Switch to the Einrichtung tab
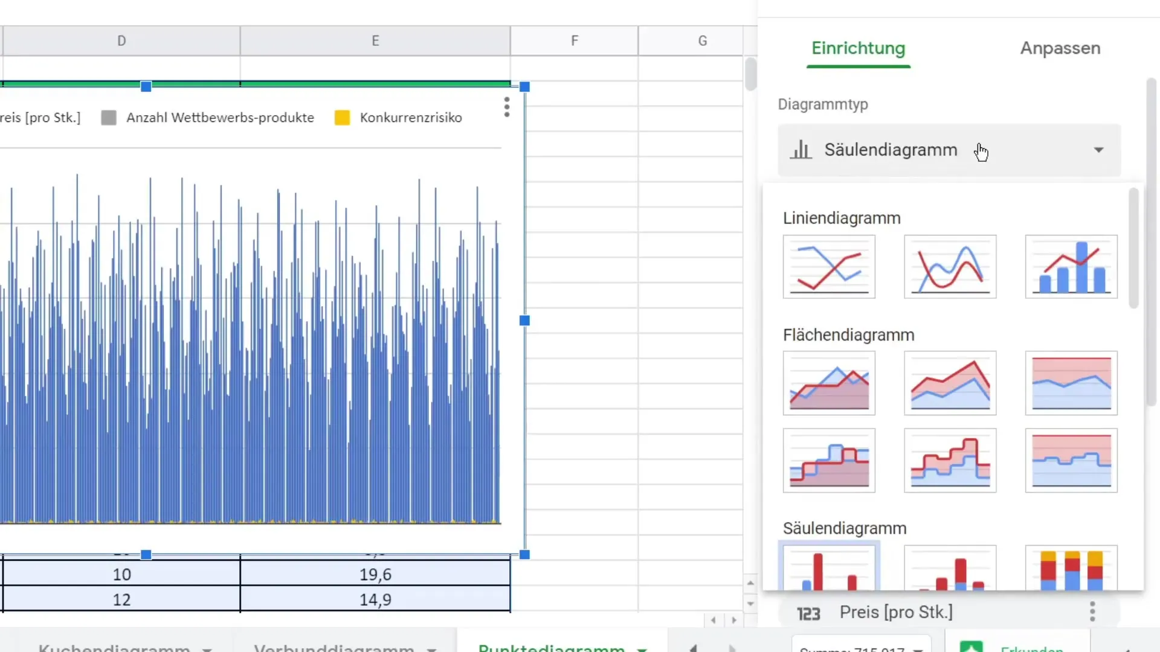The width and height of the screenshot is (1160, 652). (x=858, y=48)
